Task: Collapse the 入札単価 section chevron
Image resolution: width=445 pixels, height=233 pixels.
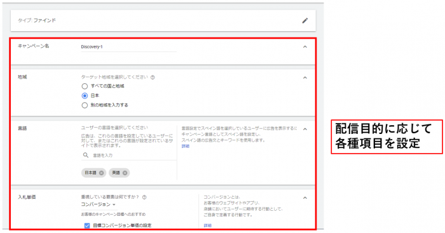Action: [x=305, y=198]
